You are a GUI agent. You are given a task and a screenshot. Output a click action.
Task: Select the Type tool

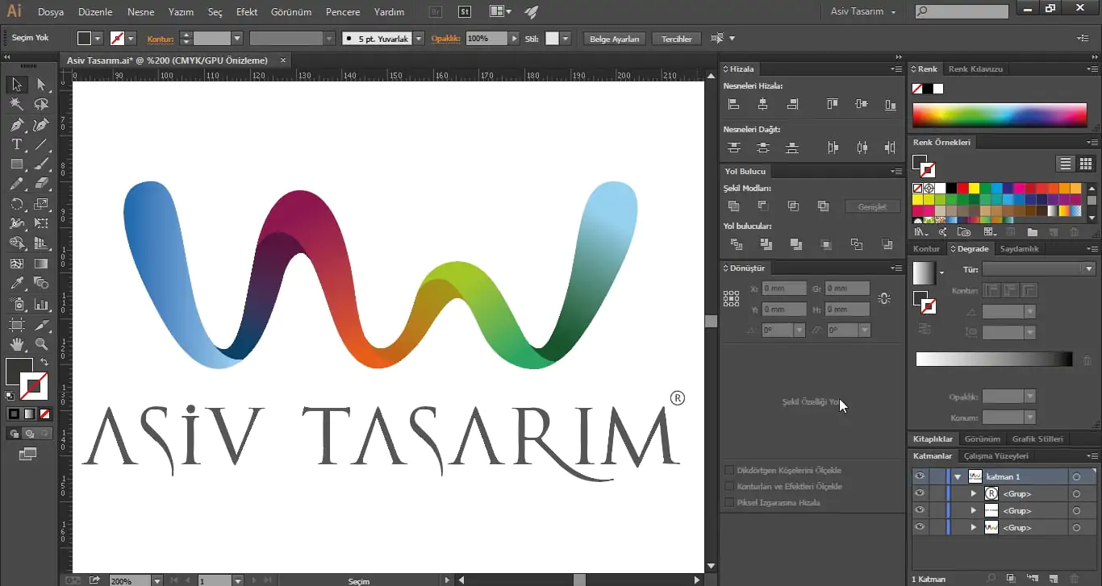pos(16,145)
